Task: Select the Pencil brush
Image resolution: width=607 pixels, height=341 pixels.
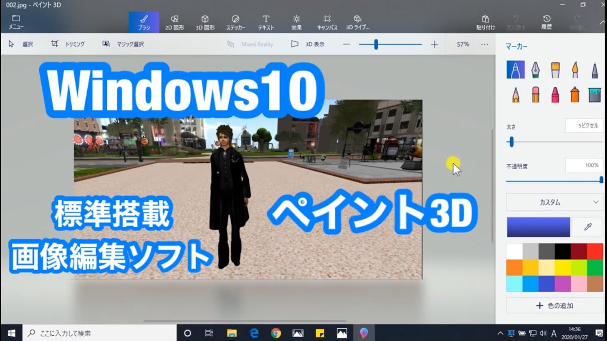Action: point(515,95)
